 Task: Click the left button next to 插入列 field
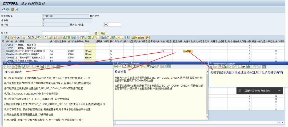tap(97, 33)
